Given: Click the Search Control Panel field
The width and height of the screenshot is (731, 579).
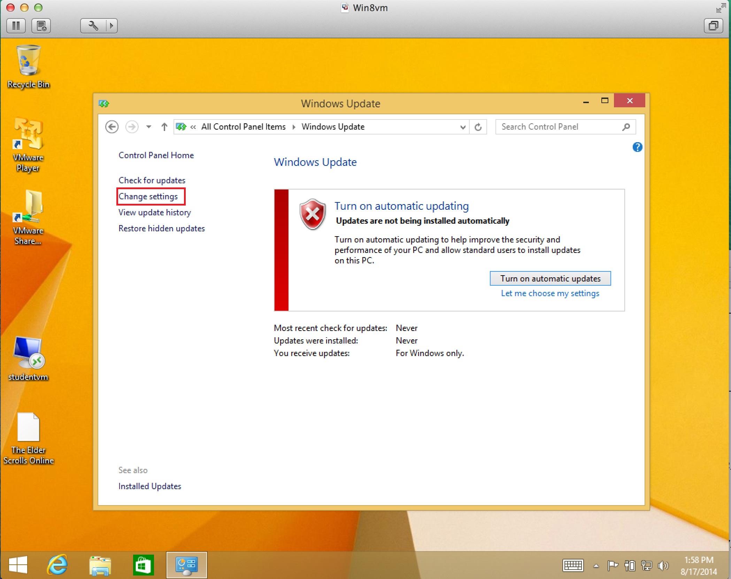Looking at the screenshot, I should click(557, 127).
